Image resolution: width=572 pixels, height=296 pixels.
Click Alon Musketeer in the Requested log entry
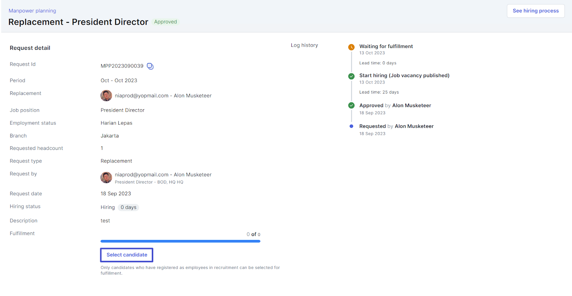[414, 126]
